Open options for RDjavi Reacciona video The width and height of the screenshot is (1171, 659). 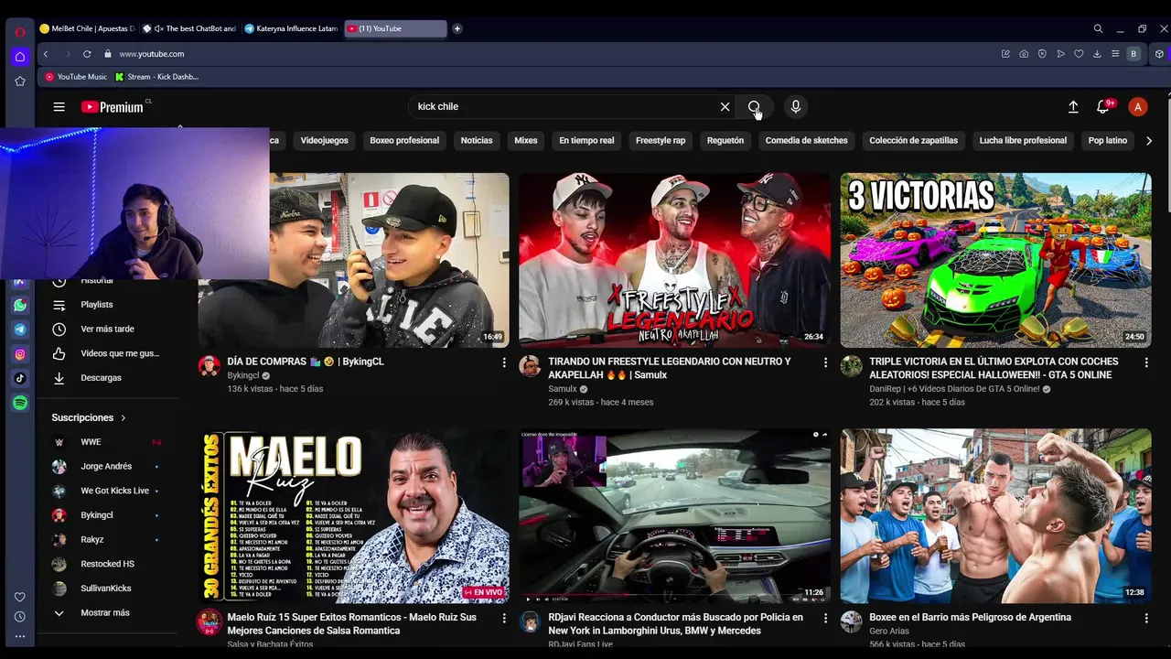[825, 619]
